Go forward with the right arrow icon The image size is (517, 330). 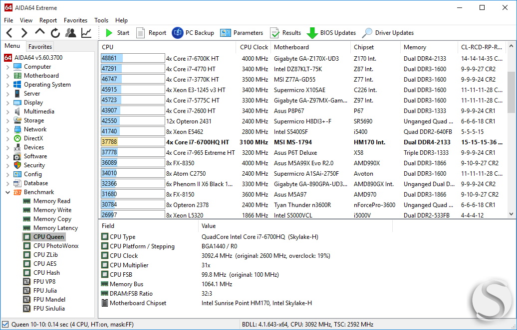point(24,33)
